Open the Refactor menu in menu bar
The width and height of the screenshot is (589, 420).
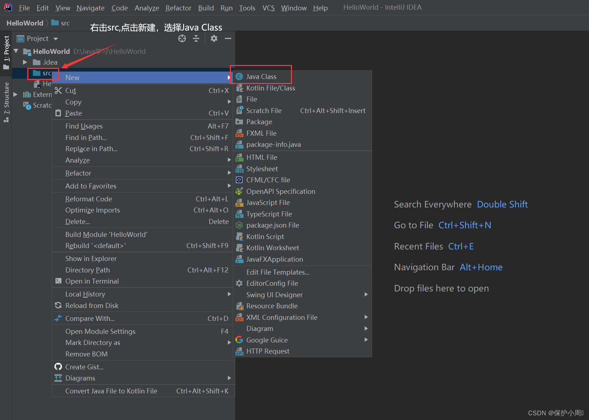[x=178, y=8]
